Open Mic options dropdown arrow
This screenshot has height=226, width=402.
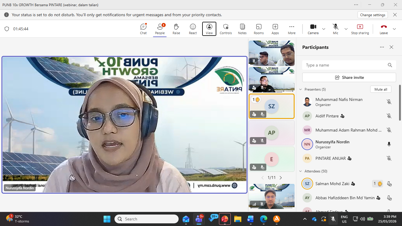tap(346, 29)
